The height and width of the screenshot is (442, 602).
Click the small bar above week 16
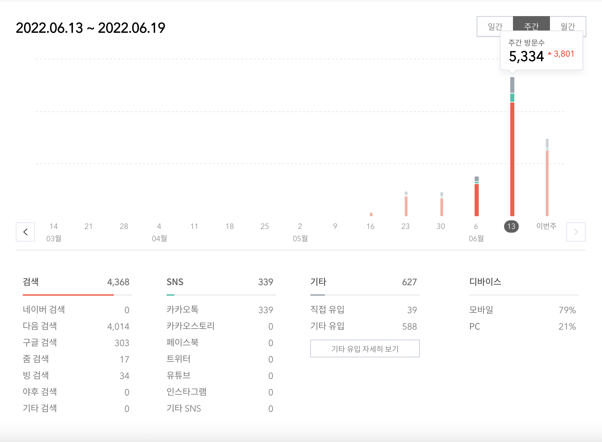[371, 214]
